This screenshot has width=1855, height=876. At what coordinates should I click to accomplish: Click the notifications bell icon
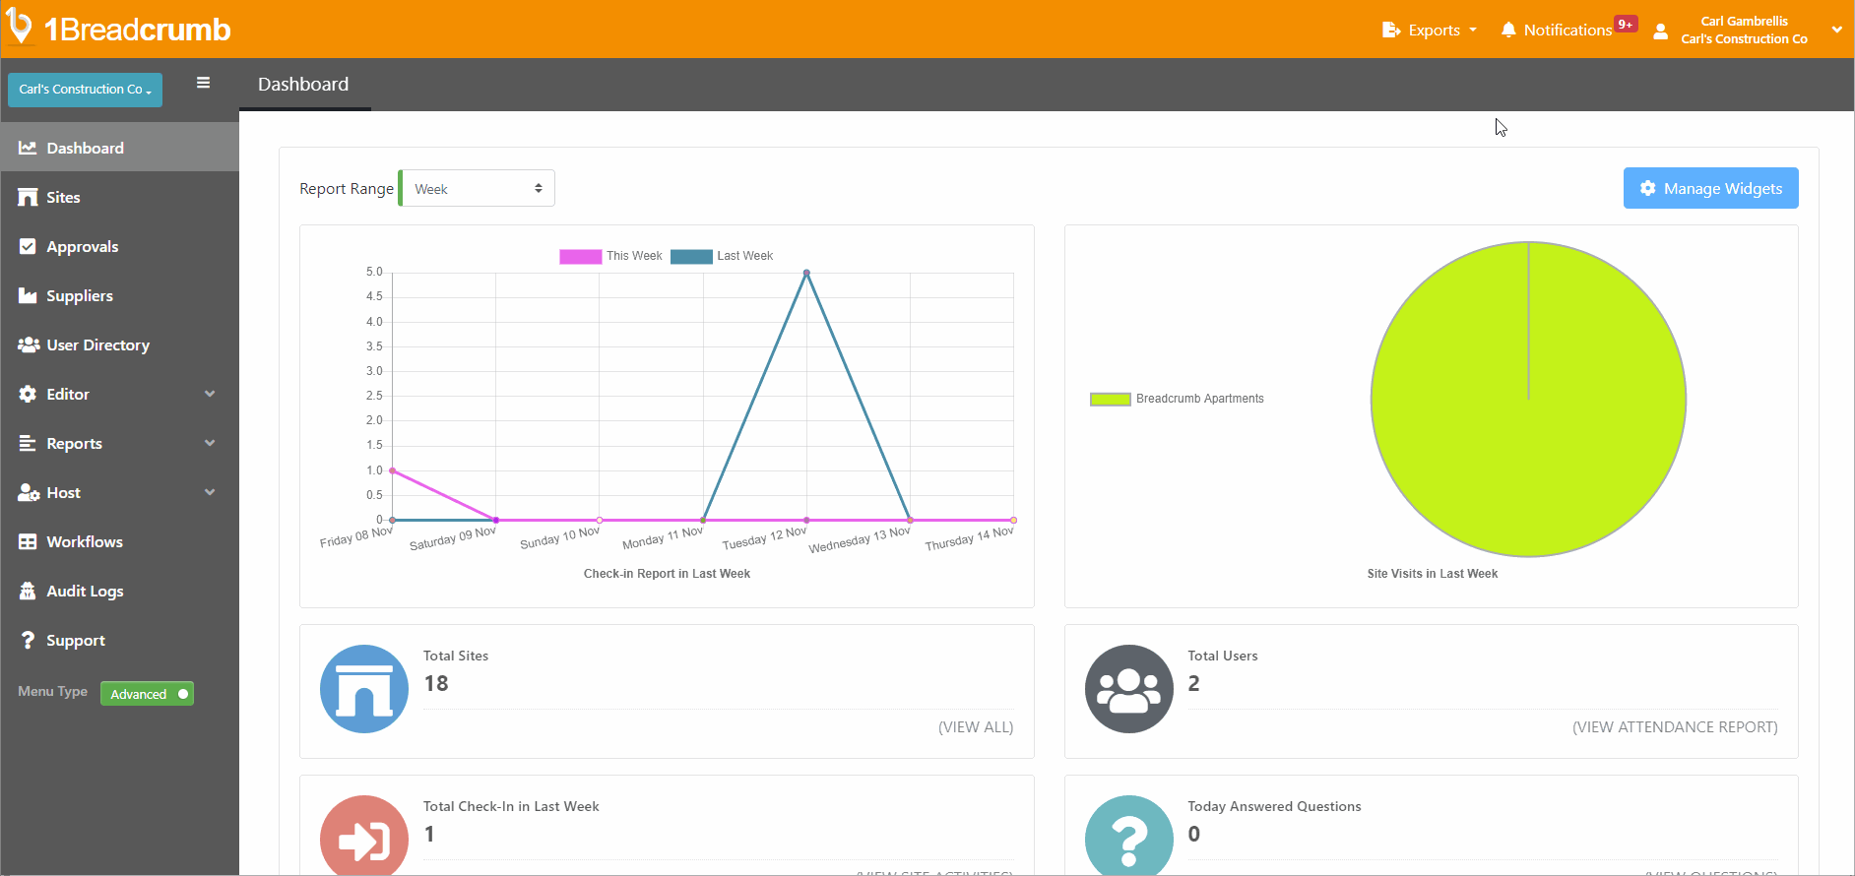tap(1507, 30)
